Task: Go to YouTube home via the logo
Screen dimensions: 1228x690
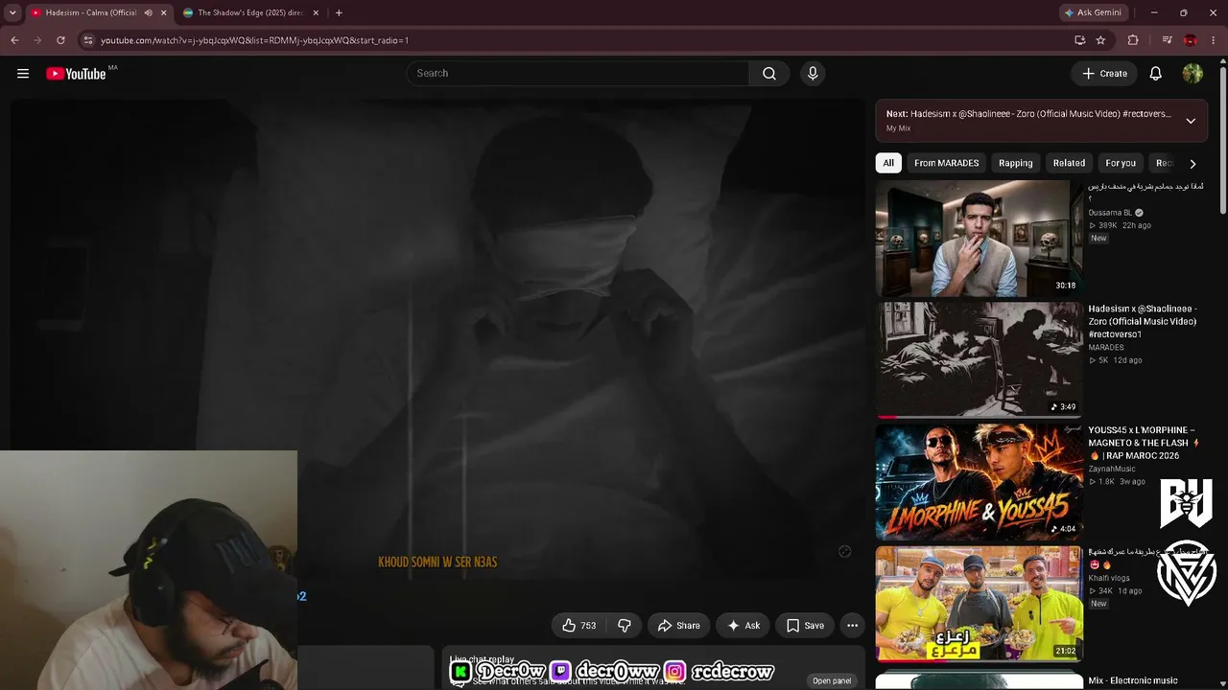Action: click(76, 74)
